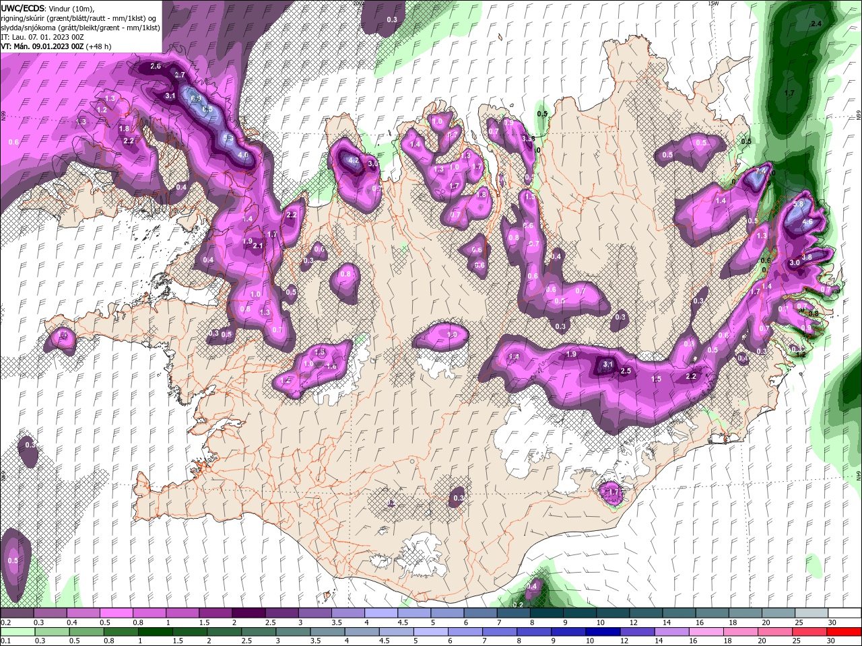Pick the red 30 swatch, lower legend

point(844,632)
